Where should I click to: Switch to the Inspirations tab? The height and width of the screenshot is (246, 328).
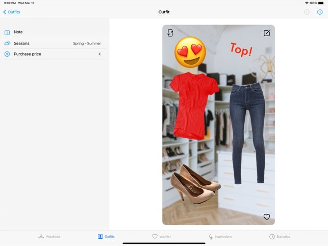point(220,237)
